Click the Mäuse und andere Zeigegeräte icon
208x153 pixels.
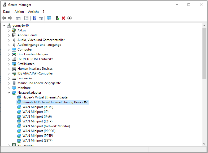pyautogui.click(x=14, y=83)
